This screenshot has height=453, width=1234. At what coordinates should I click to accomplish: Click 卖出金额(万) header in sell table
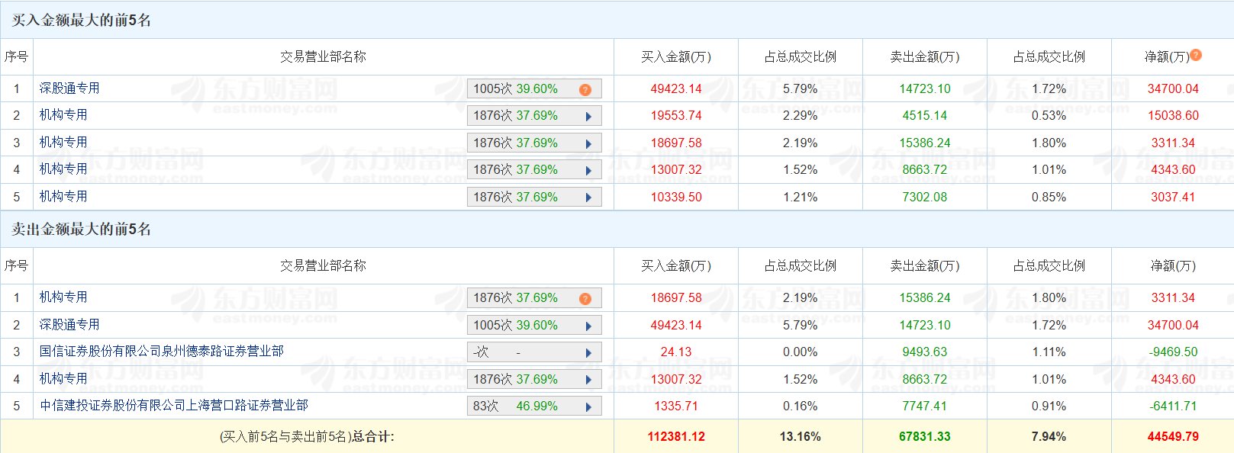(x=924, y=266)
